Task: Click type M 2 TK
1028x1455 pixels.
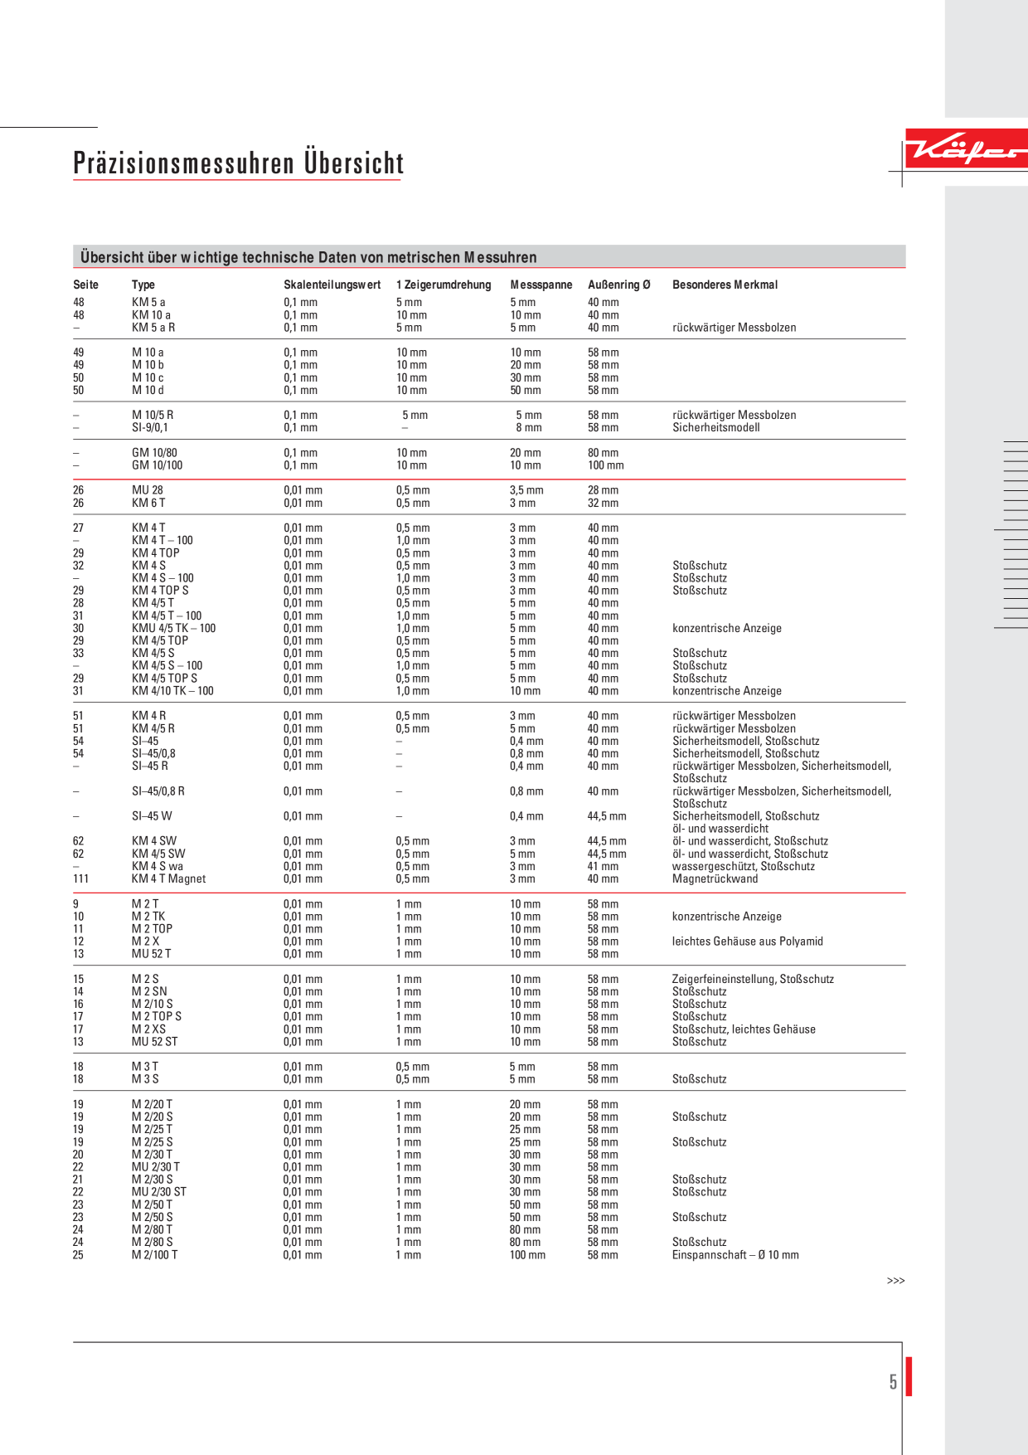Action: (x=148, y=917)
